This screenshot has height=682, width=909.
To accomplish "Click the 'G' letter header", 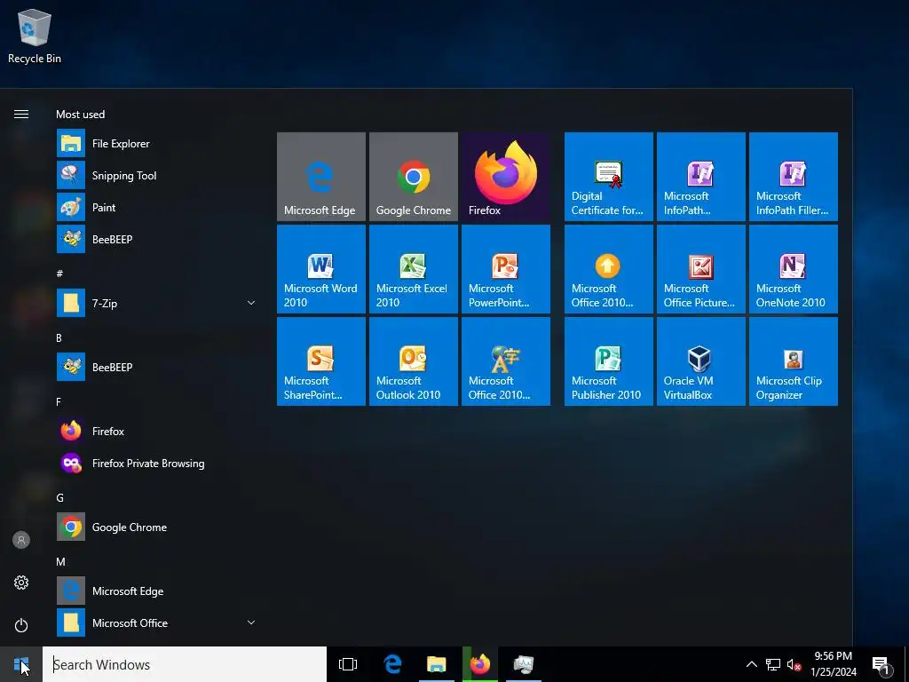I will [59, 497].
